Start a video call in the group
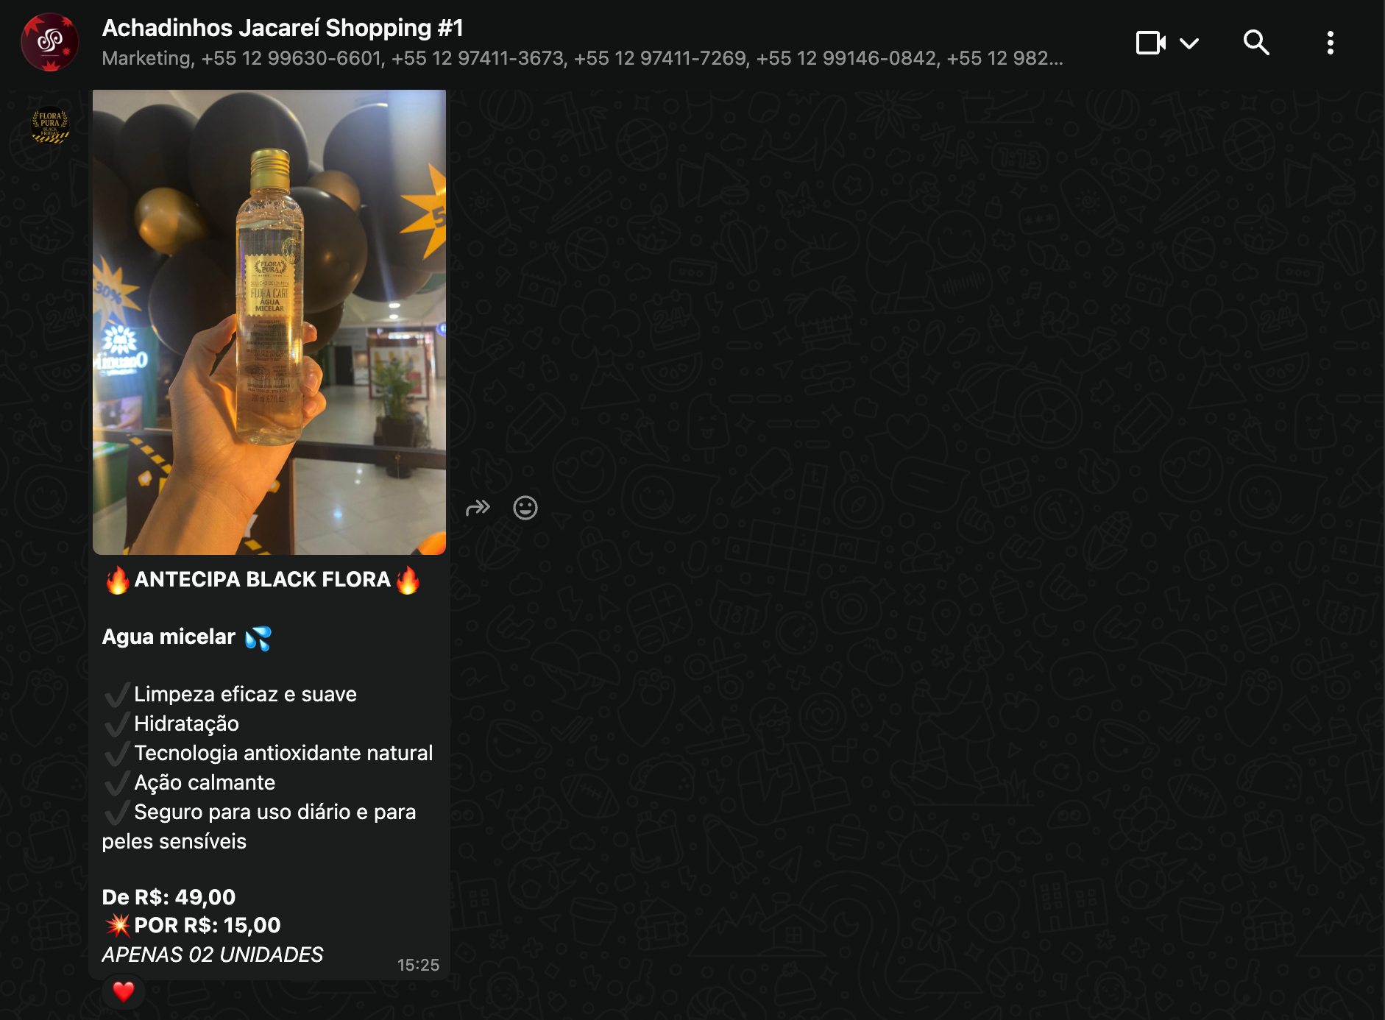Image resolution: width=1385 pixels, height=1020 pixels. click(1150, 43)
